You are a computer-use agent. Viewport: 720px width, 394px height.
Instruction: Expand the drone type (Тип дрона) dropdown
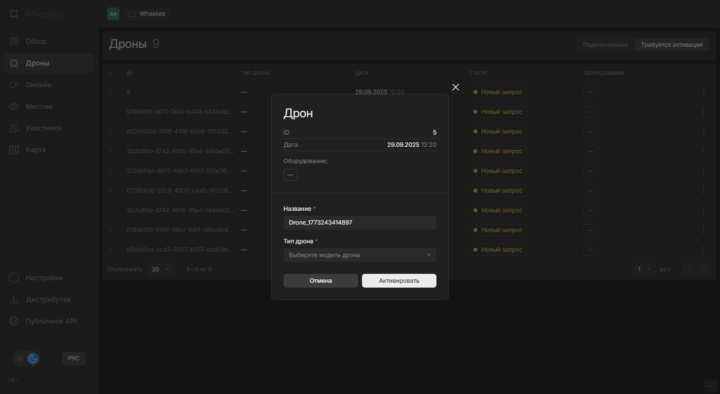[x=360, y=255]
